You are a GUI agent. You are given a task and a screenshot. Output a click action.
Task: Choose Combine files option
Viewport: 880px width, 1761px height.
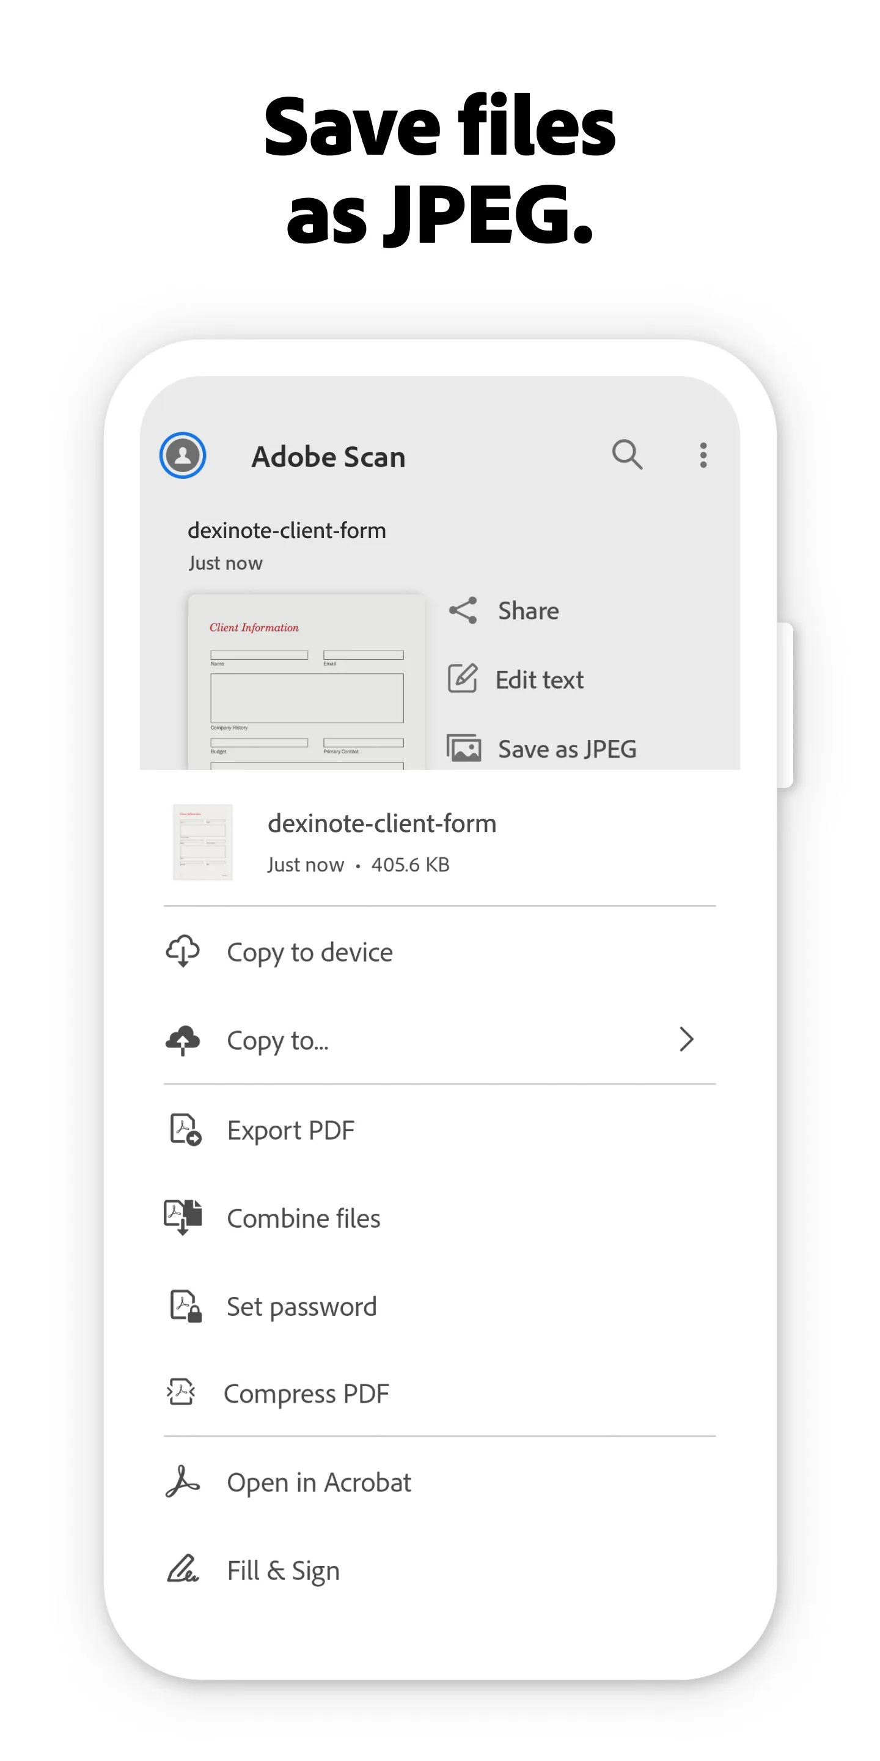(440, 1218)
